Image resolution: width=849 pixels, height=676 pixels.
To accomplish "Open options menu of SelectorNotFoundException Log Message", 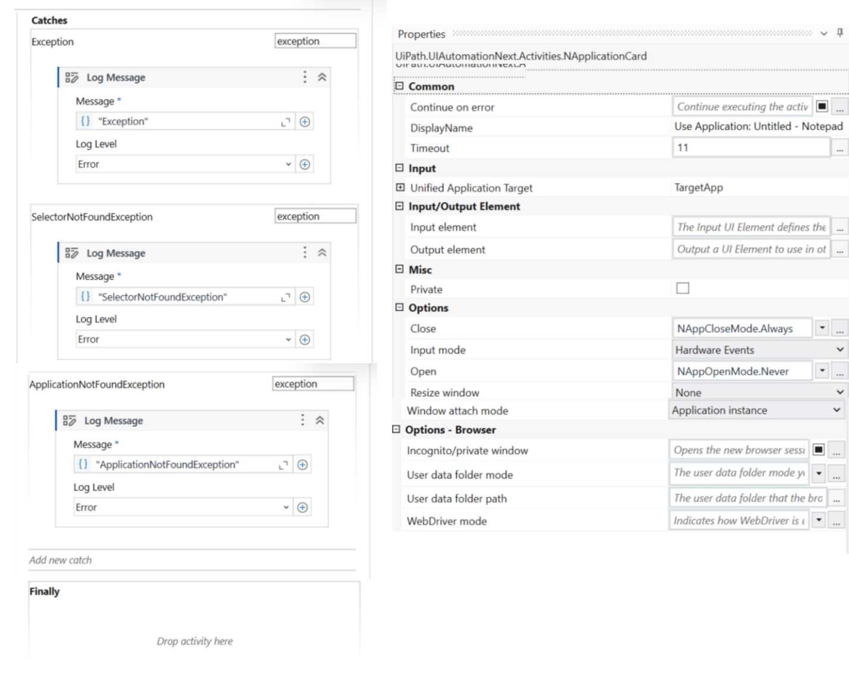I will click(305, 252).
